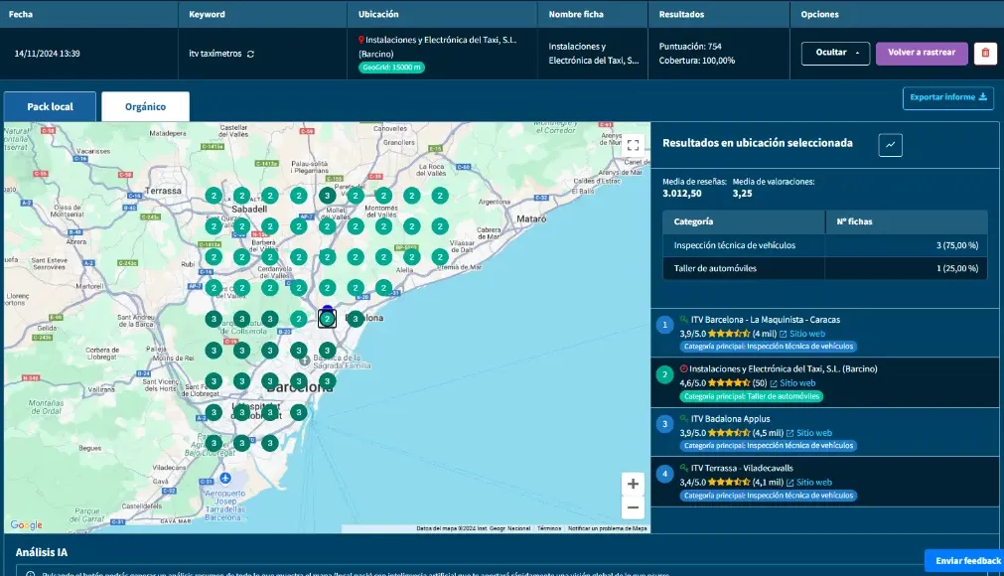This screenshot has height=576, width=1004.
Task: Open Sitio web link for ITV Badalona Applus
Action: pos(813,433)
